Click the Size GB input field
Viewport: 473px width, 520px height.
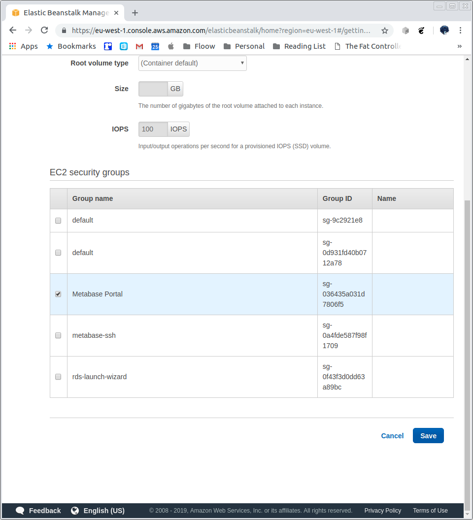(153, 89)
